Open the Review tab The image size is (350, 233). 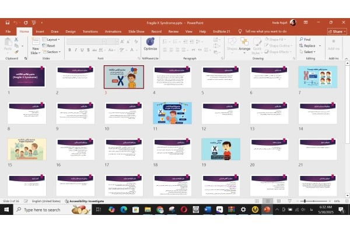point(173,31)
